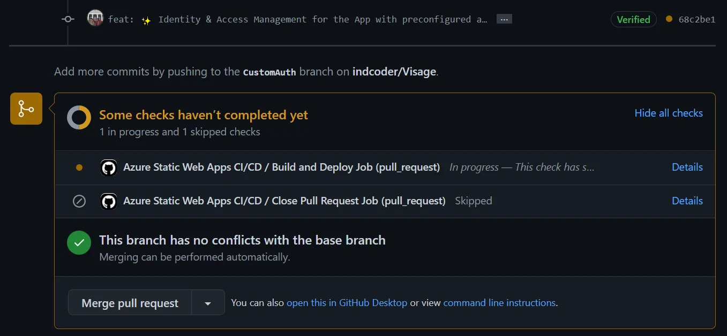This screenshot has height=336, width=727.
Task: Open the merge method dropdown arrow
Action: (208, 303)
